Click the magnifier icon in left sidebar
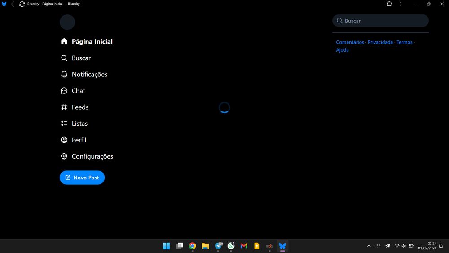The width and height of the screenshot is (449, 253). click(64, 58)
